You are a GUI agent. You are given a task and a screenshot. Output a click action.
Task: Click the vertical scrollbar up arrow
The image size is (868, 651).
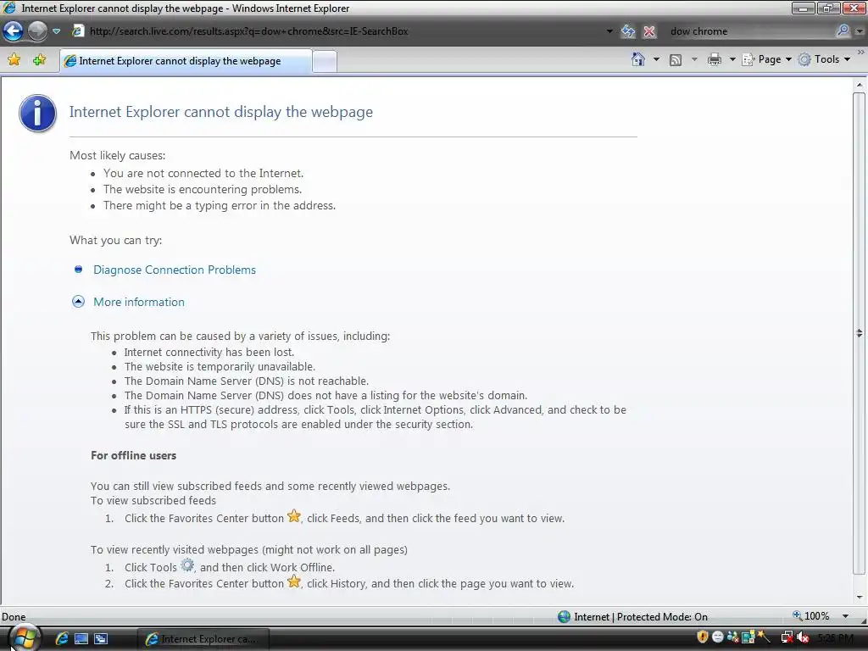click(860, 85)
